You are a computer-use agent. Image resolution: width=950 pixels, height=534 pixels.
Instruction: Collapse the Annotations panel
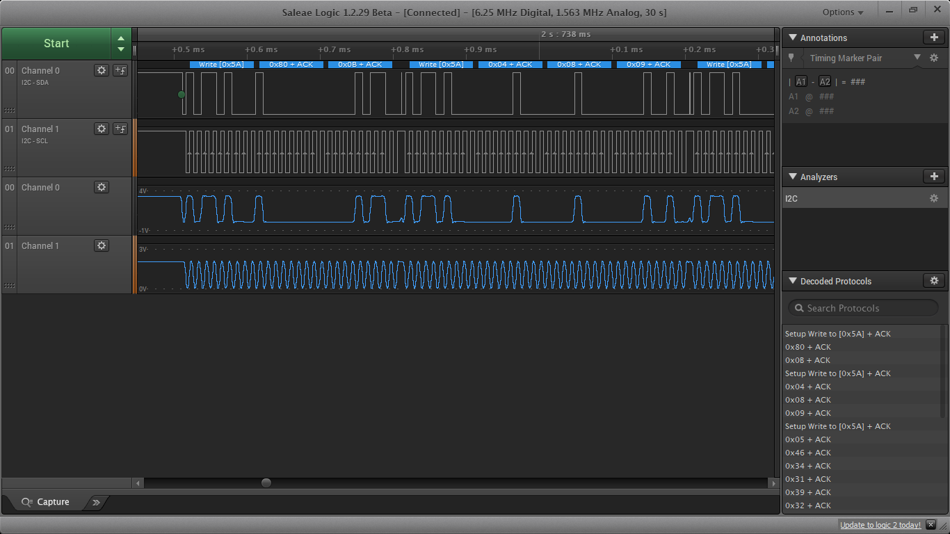[x=792, y=38]
